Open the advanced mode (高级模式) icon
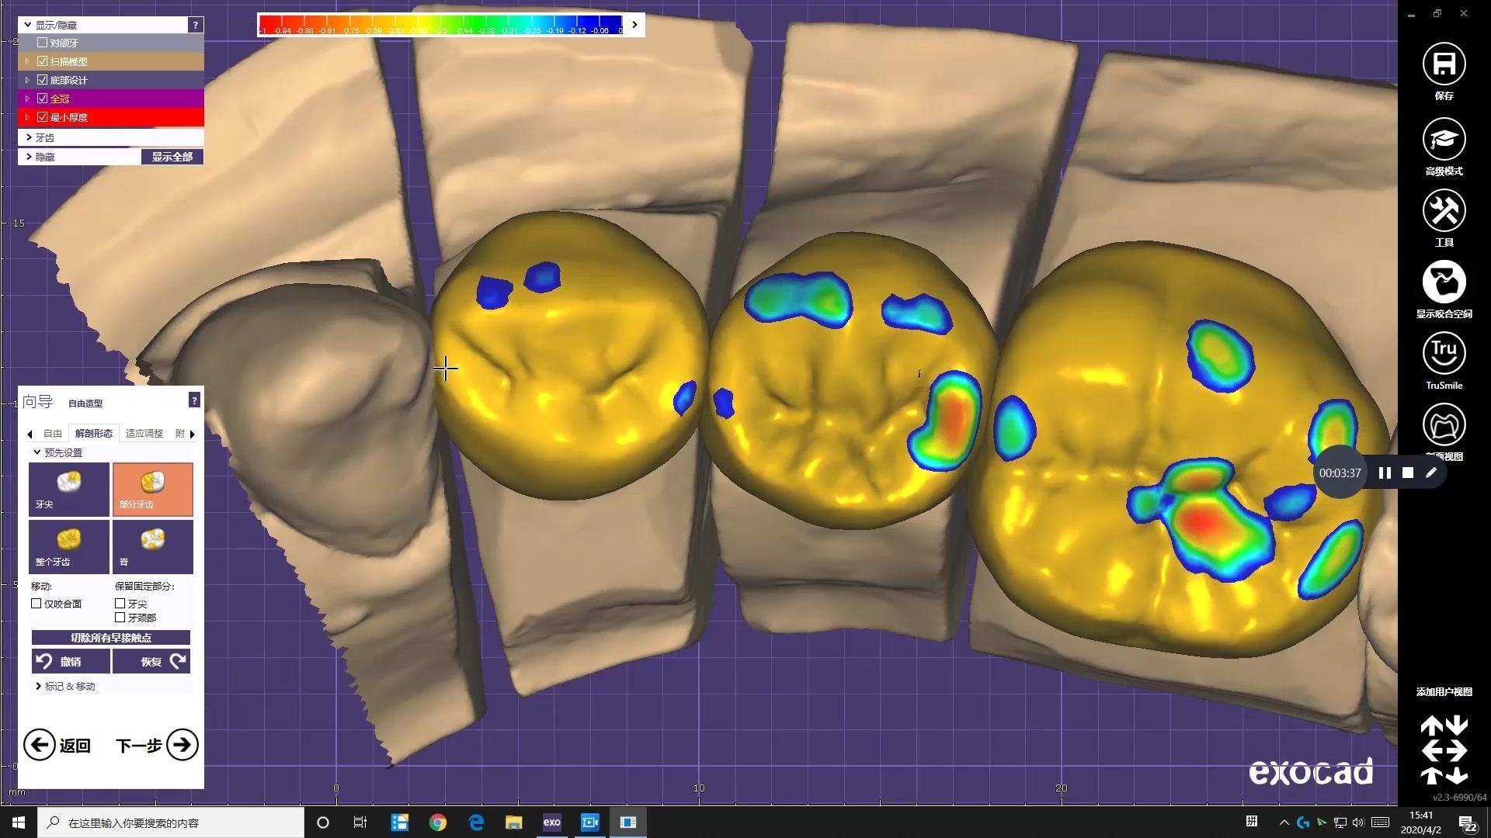 pyautogui.click(x=1444, y=140)
